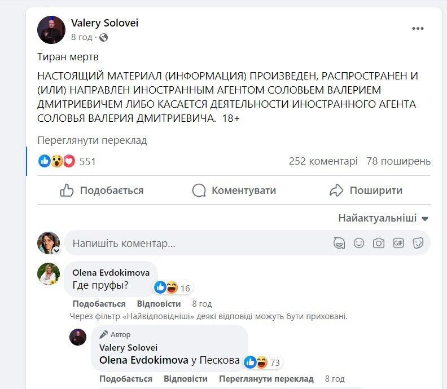Like the post with Подобається button
This screenshot has width=447, height=389.
pos(102,191)
